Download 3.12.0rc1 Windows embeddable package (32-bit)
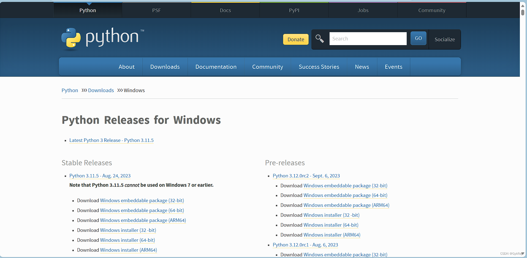Viewport: 527px width, 258px height. click(x=345, y=255)
